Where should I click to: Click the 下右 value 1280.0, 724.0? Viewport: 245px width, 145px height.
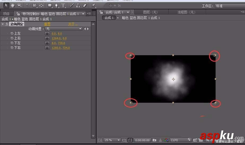pyautogui.click(x=61, y=48)
